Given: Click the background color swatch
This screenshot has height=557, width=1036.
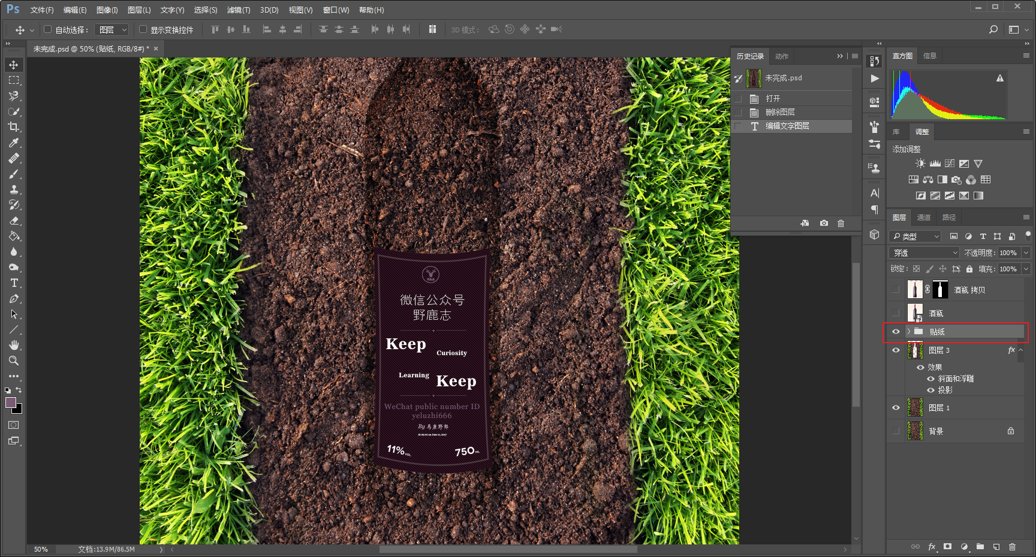Looking at the screenshot, I should click(19, 410).
